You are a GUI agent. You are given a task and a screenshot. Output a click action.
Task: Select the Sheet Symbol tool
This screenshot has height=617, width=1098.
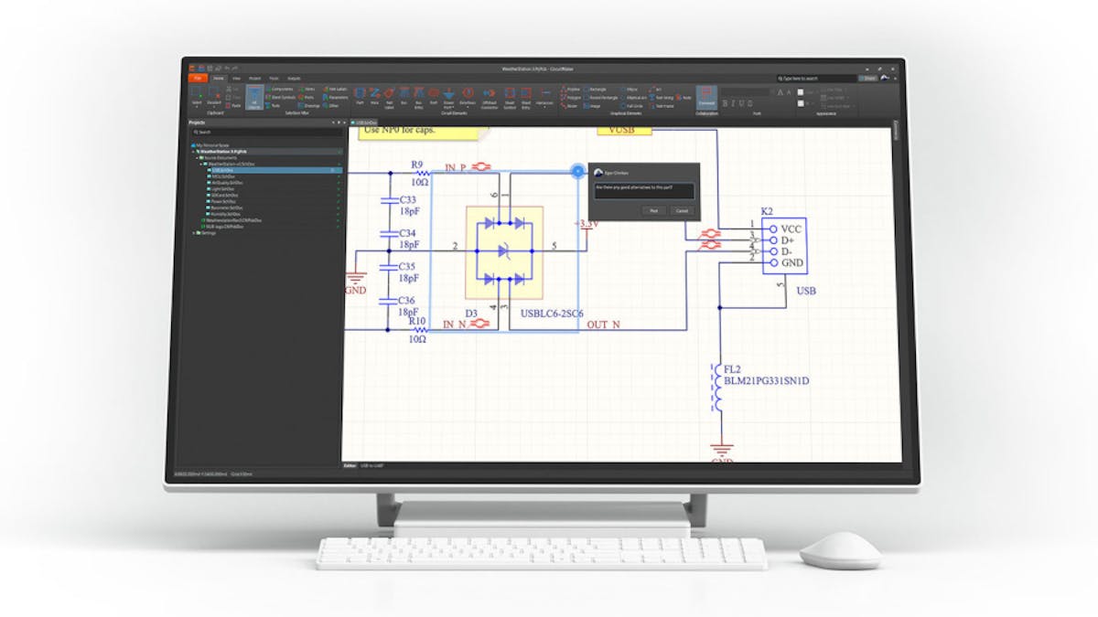point(510,96)
